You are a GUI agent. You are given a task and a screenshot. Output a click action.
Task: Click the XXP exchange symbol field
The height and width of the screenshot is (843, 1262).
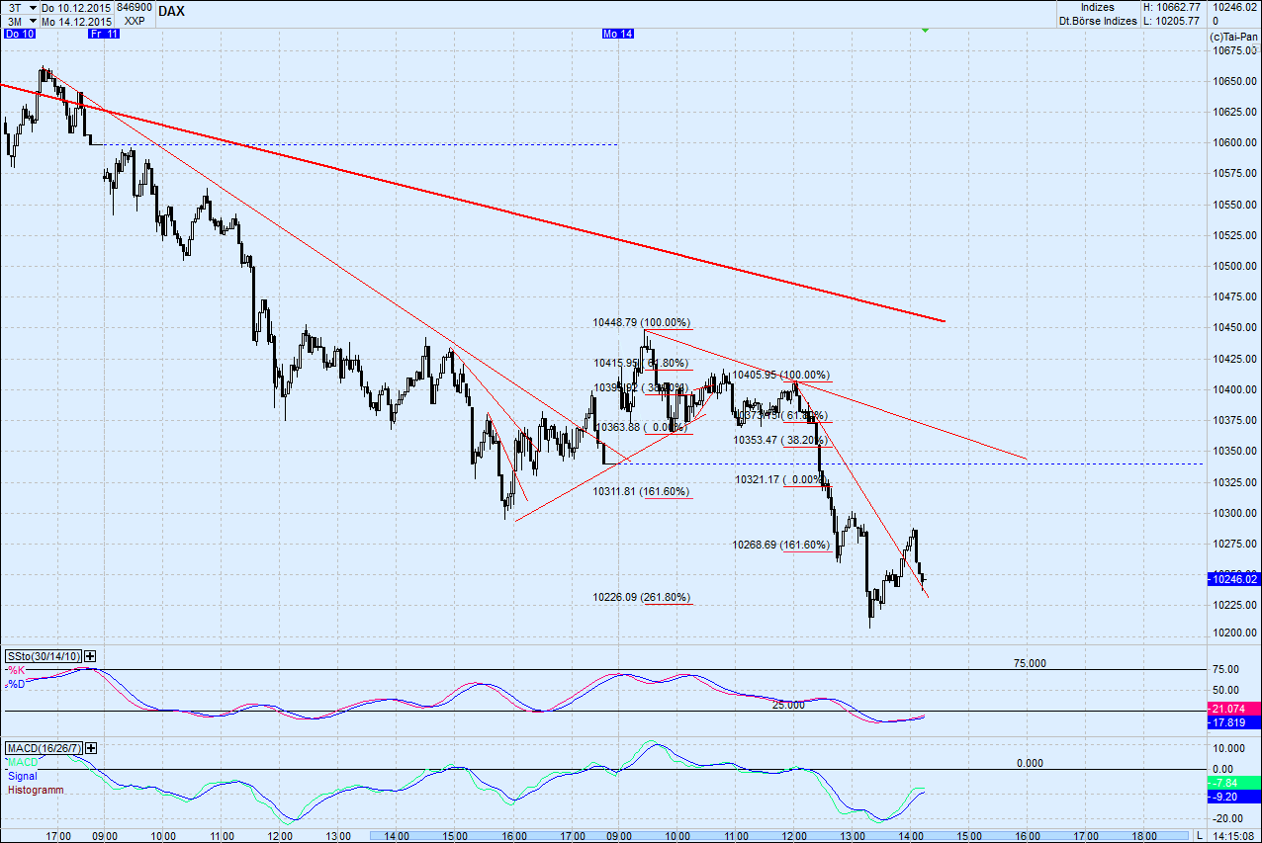[133, 21]
